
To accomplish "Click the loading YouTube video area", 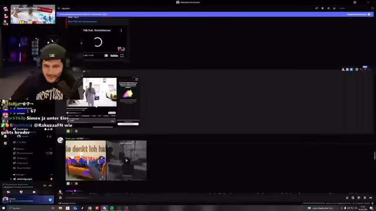I will point(98,42).
